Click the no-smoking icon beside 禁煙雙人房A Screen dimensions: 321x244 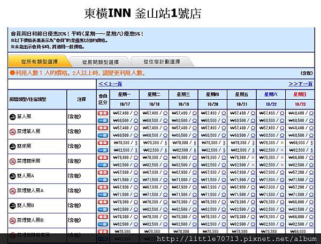[x=12, y=191]
